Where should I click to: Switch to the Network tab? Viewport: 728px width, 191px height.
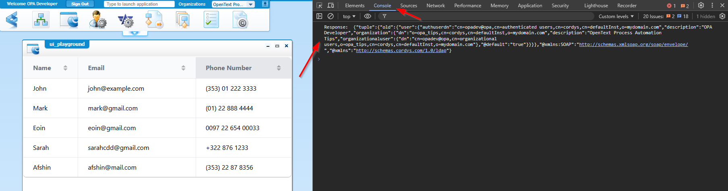click(436, 6)
